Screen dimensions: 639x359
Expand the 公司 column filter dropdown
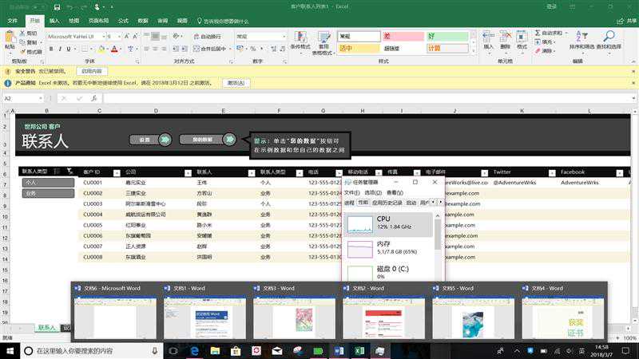pos(189,172)
